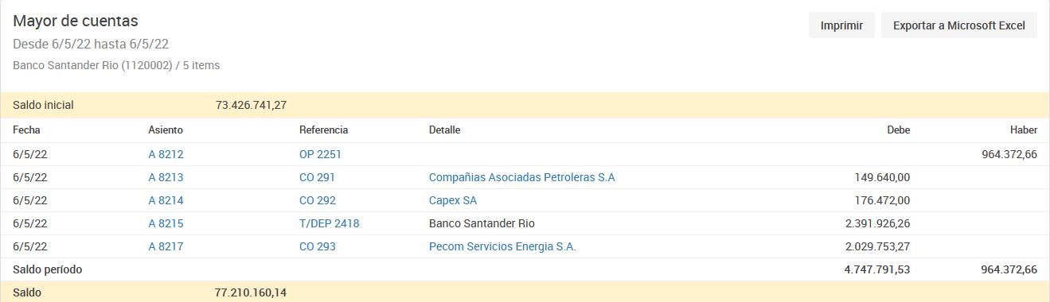Open reference OP 2251

pyautogui.click(x=320, y=154)
